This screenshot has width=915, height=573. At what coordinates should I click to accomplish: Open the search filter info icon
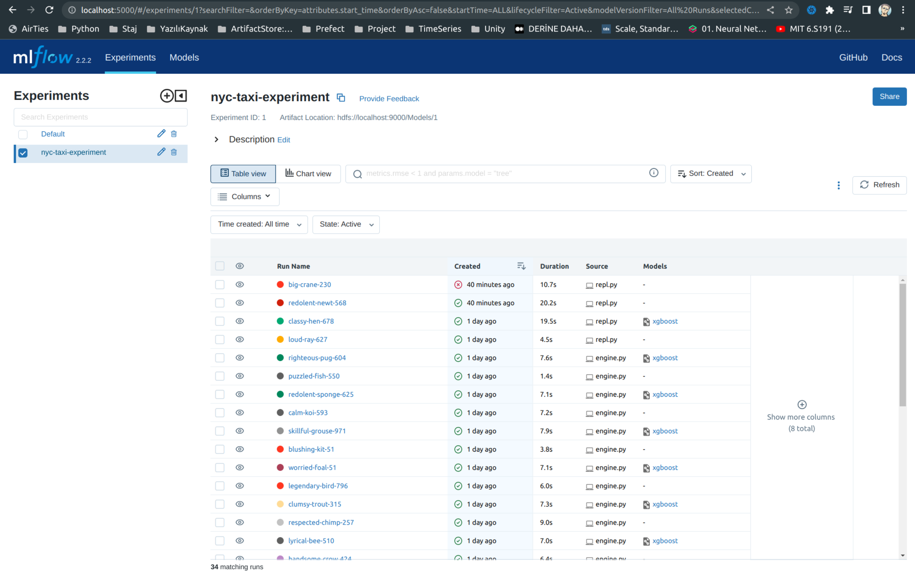coord(653,173)
